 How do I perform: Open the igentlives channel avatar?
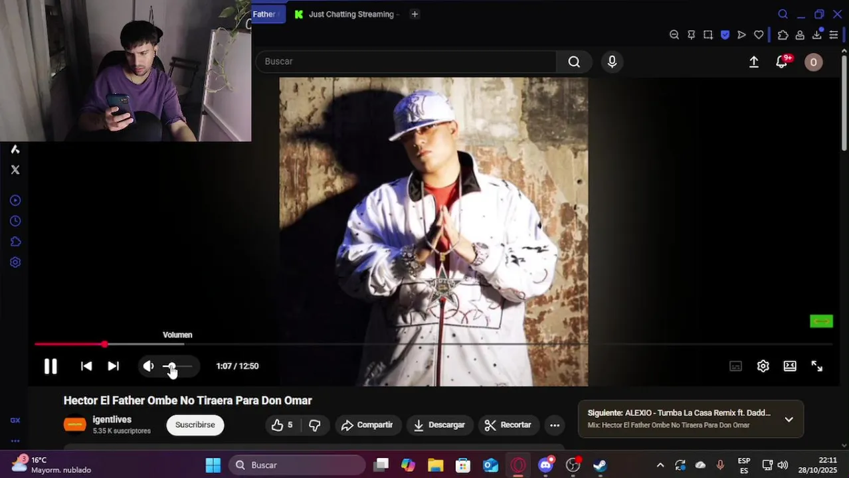74,425
